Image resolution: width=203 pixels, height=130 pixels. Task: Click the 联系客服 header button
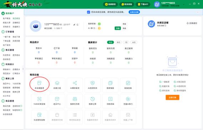tap(127, 4)
